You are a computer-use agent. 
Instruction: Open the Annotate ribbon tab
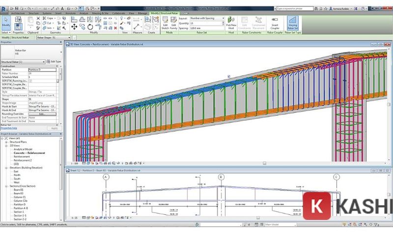point(70,13)
